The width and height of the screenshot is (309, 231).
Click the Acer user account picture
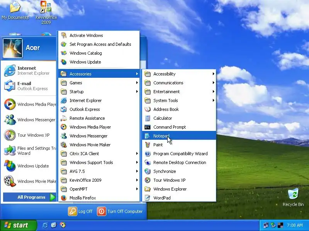click(x=13, y=48)
